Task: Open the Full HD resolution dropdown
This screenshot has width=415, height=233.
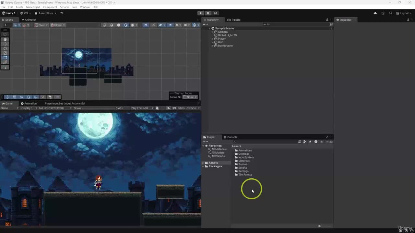Action: click(x=55, y=108)
